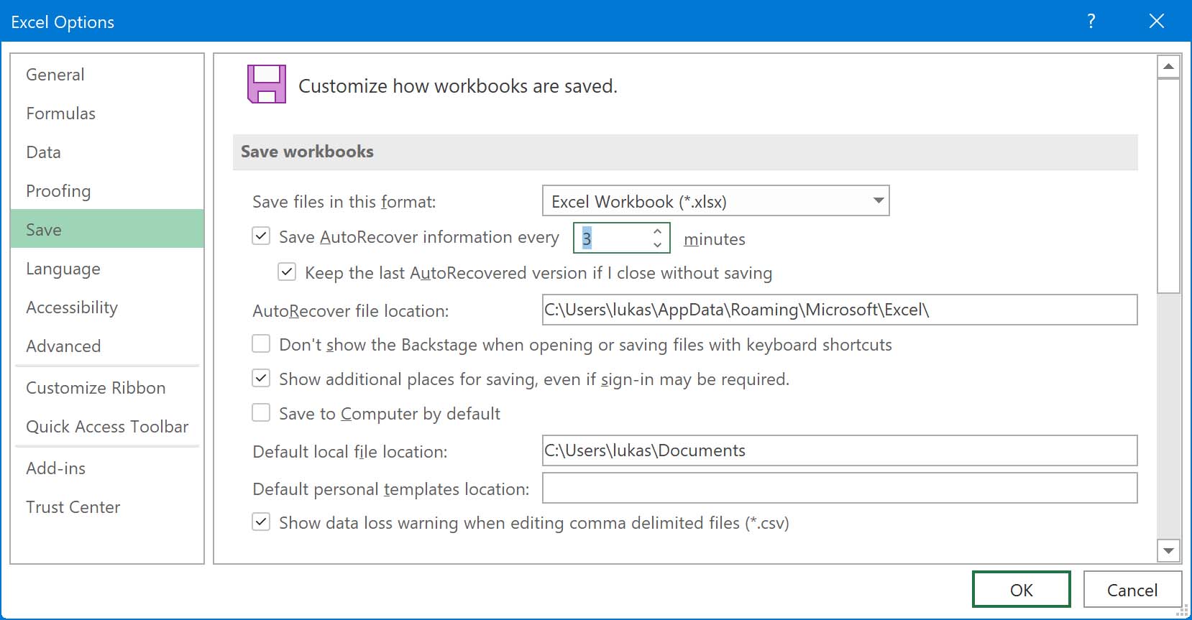This screenshot has width=1192, height=620.
Task: Click the scrollbar up arrow
Action: [1168, 67]
